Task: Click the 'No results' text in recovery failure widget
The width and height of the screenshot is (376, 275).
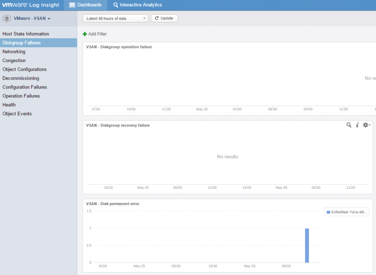Action: 228,156
